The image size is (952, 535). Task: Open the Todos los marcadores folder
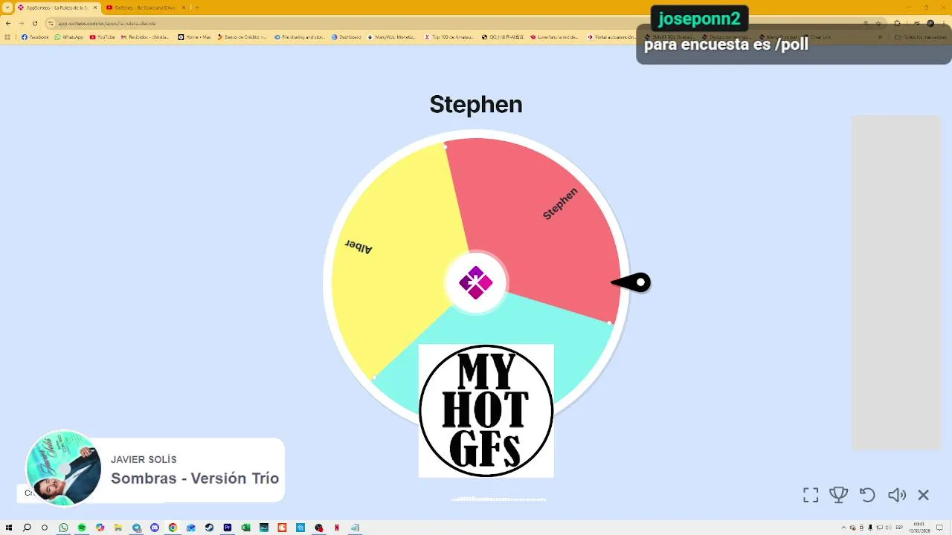click(x=921, y=36)
